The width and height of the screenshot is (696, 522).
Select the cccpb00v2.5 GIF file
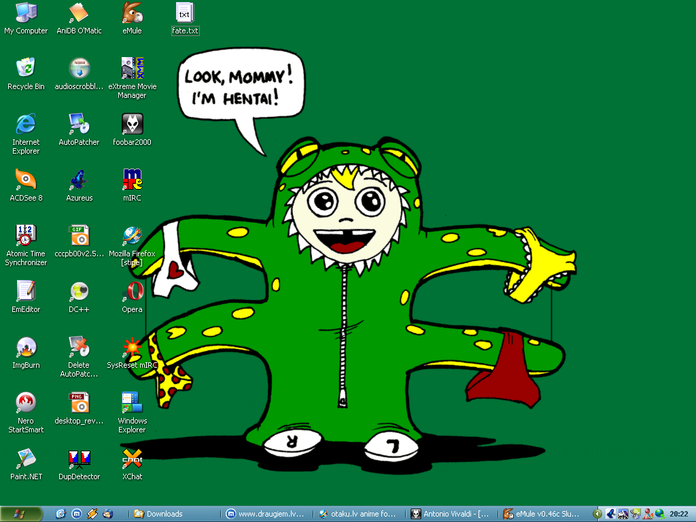pyautogui.click(x=79, y=241)
